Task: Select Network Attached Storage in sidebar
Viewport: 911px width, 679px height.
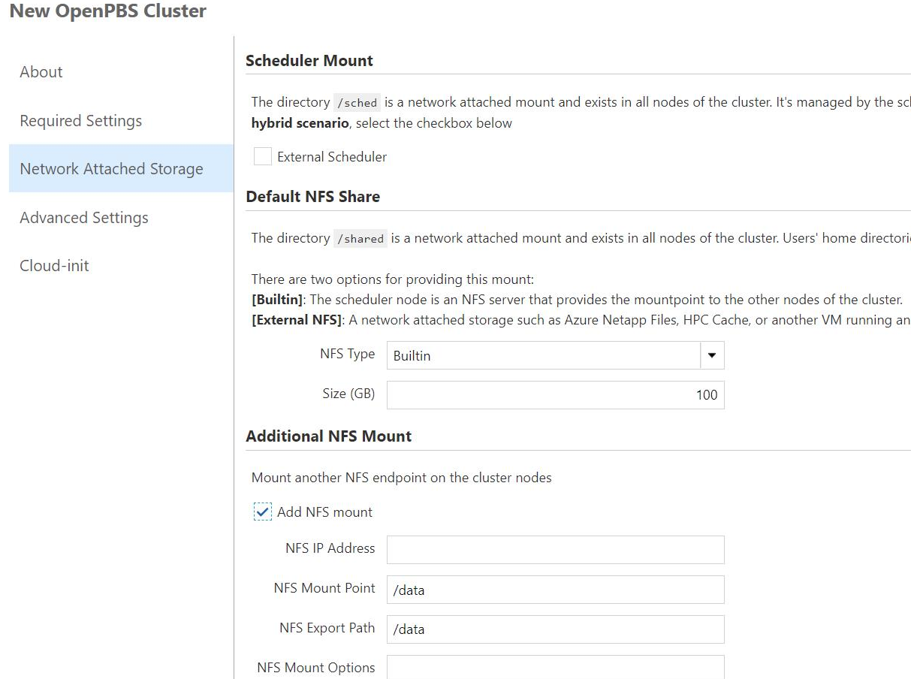Action: coord(112,168)
